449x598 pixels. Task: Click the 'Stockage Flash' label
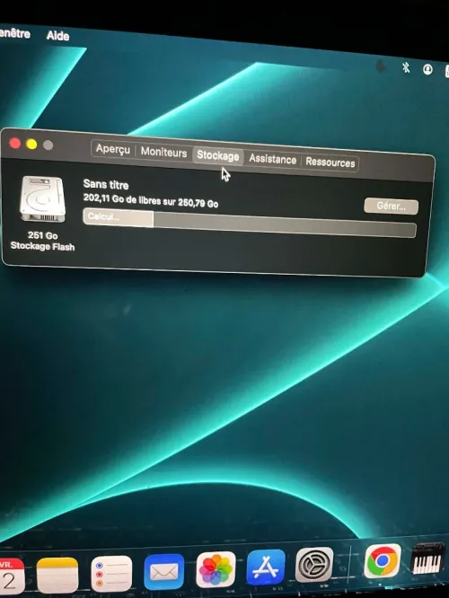pyautogui.click(x=43, y=246)
